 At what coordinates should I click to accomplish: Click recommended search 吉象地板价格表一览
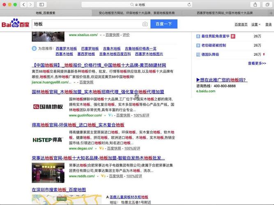[140, 48]
